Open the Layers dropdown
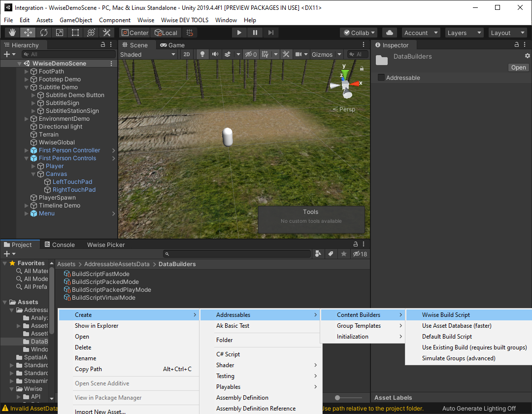This screenshot has width=532, height=414. (464, 33)
